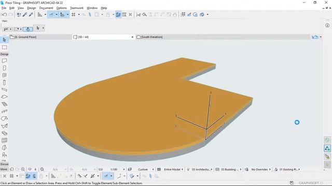
Task: Click the Zoom In icon on bottom bar
Action: pyautogui.click(x=23, y=169)
